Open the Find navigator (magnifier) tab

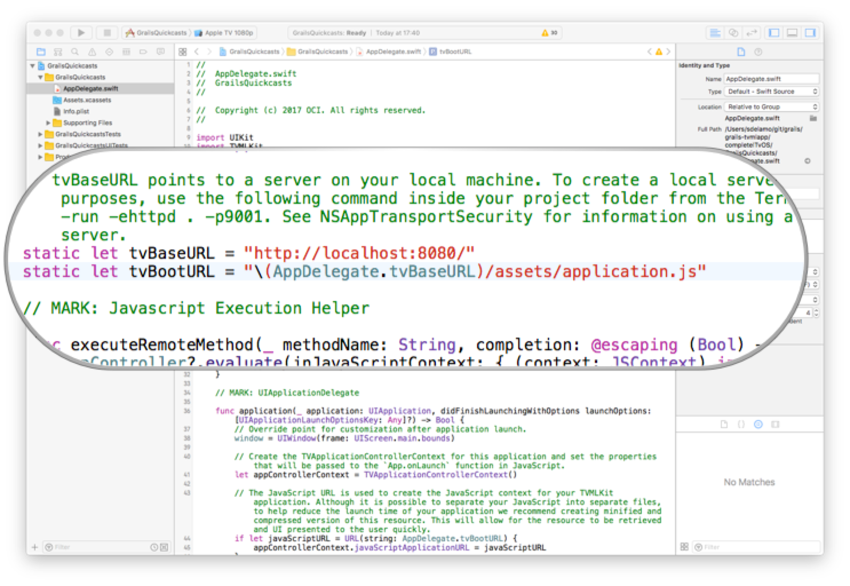pyautogui.click(x=75, y=52)
